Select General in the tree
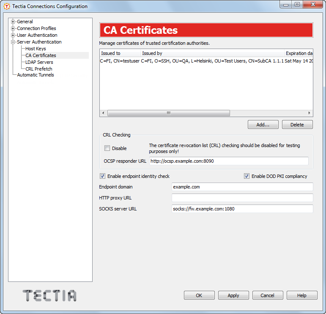 pos(25,22)
